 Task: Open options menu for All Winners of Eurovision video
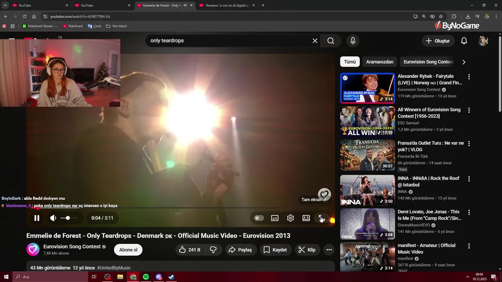pos(469,110)
